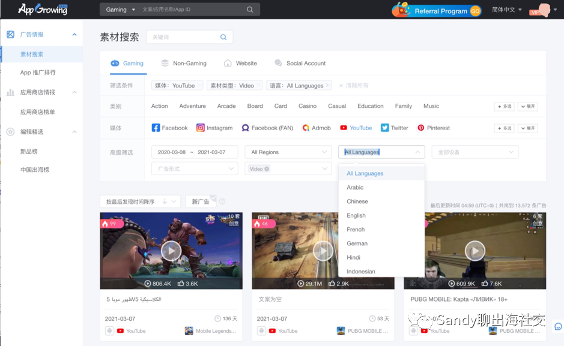Click the star icon beside 编辑精选
This screenshot has width=564, height=346.
9,133
